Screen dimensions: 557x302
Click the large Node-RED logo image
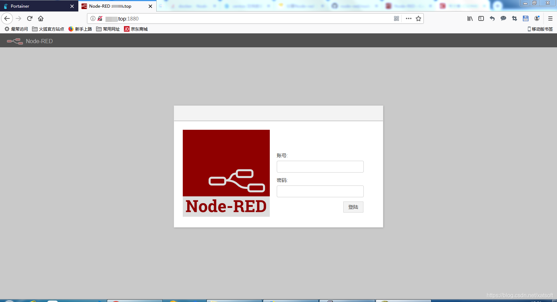pyautogui.click(x=226, y=173)
